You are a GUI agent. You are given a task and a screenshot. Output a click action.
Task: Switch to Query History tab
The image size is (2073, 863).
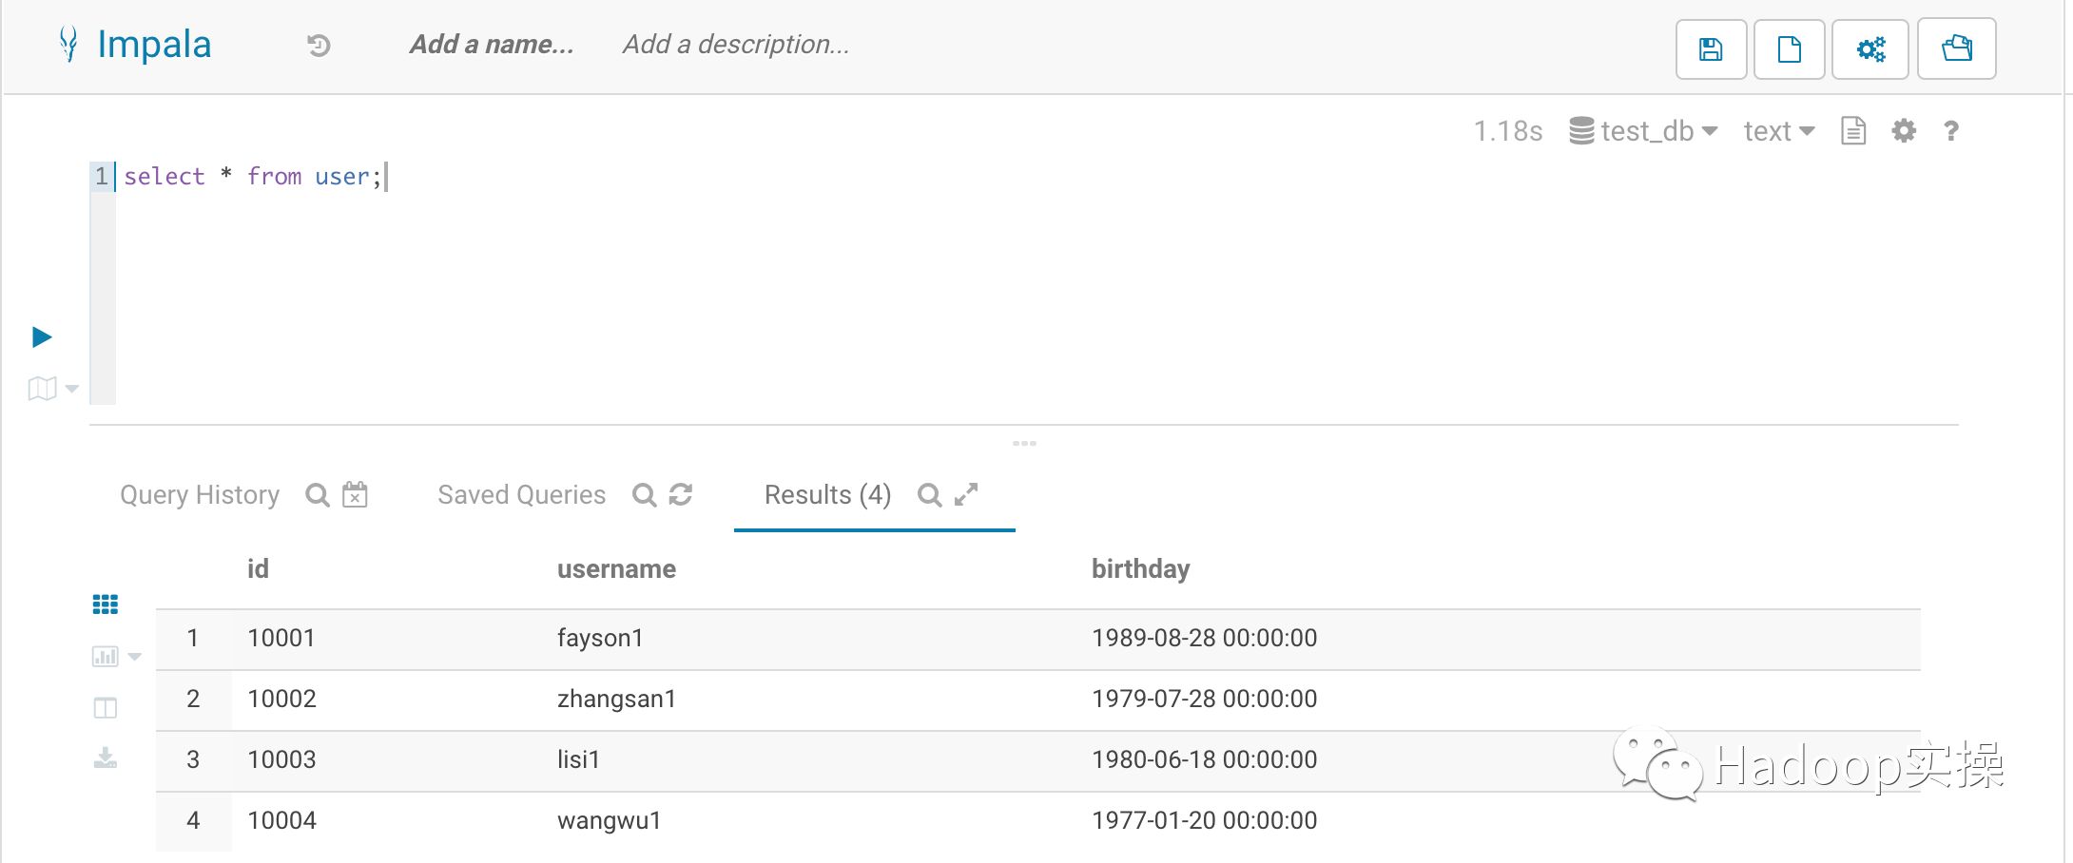(x=200, y=495)
